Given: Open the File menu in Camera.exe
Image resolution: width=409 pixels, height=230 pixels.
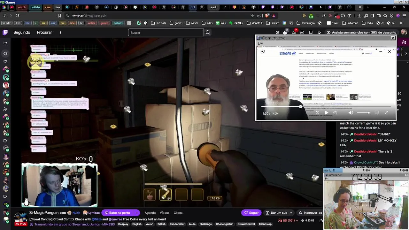Looking at the screenshot, I should (260, 43).
